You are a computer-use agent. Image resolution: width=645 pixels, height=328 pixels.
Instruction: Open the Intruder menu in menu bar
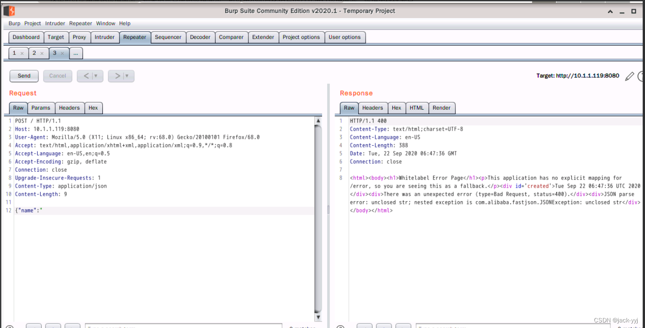[55, 24]
